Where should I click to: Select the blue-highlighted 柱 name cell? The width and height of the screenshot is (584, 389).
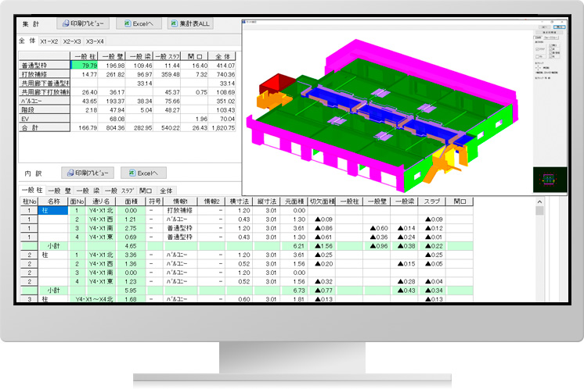[x=53, y=210]
